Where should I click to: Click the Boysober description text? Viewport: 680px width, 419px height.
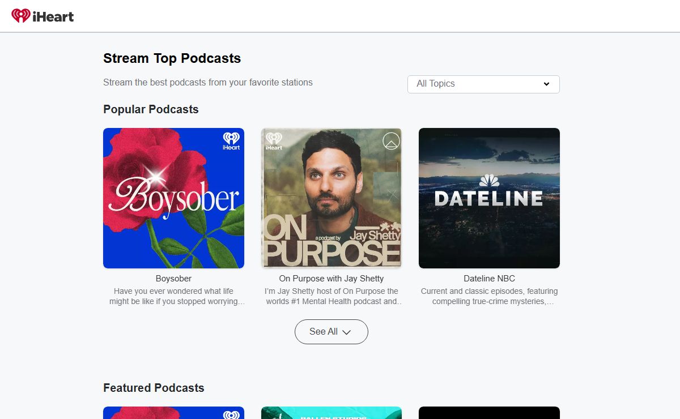point(177,296)
